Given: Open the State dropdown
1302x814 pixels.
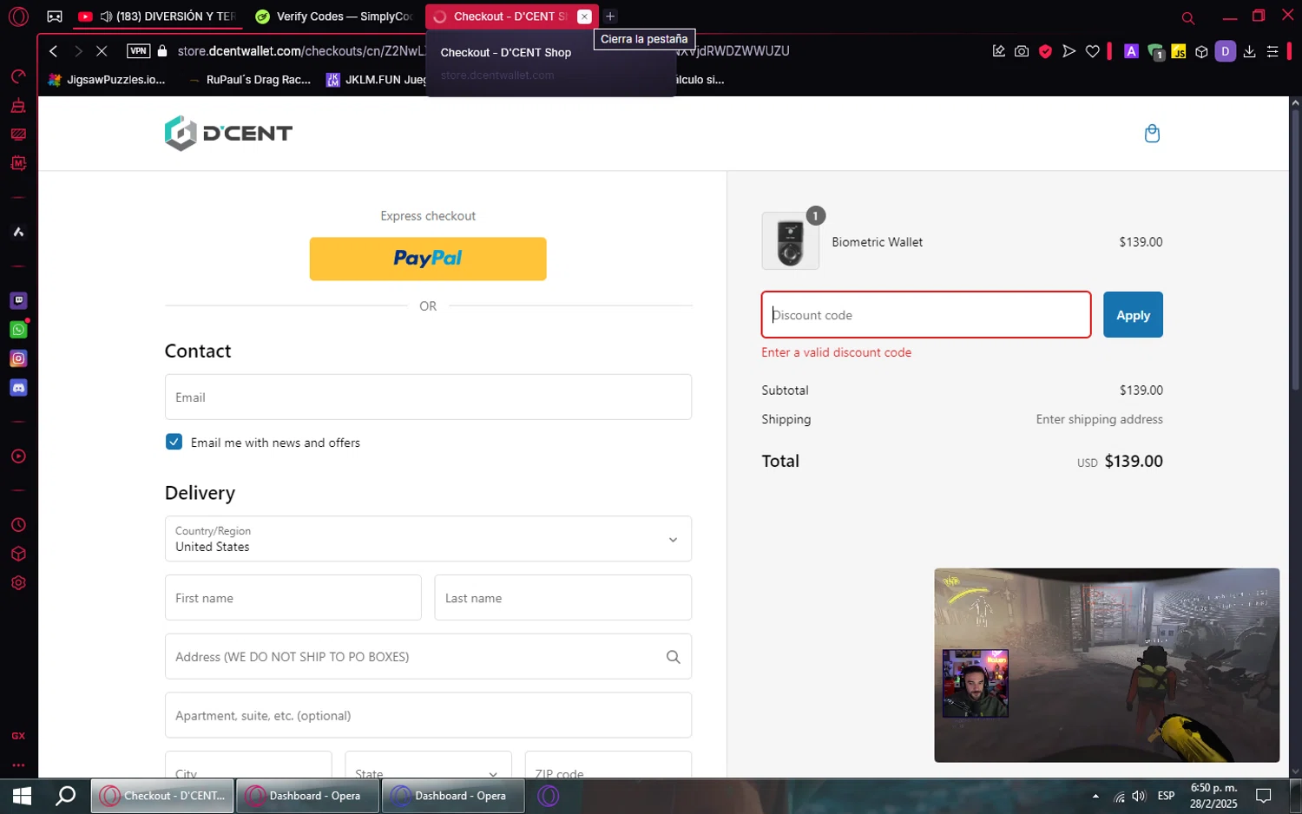Looking at the screenshot, I should [x=428, y=765].
